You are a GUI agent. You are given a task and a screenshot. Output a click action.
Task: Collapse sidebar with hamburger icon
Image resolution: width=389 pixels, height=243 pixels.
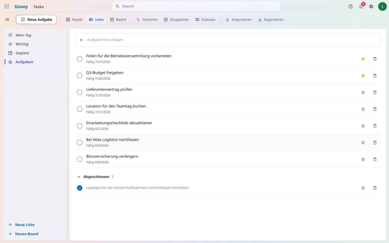click(x=7, y=19)
